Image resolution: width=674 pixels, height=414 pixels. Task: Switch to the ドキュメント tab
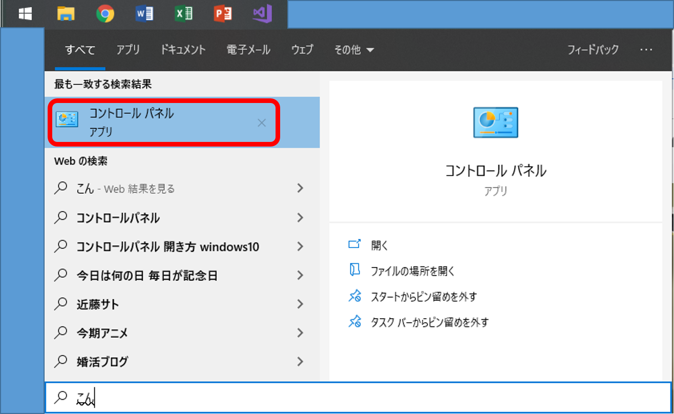(182, 50)
